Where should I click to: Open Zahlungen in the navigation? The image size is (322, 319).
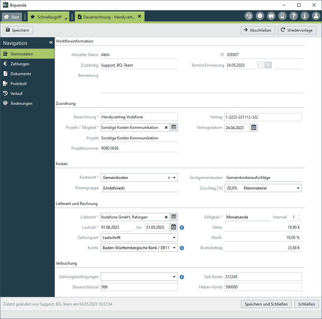tap(20, 64)
